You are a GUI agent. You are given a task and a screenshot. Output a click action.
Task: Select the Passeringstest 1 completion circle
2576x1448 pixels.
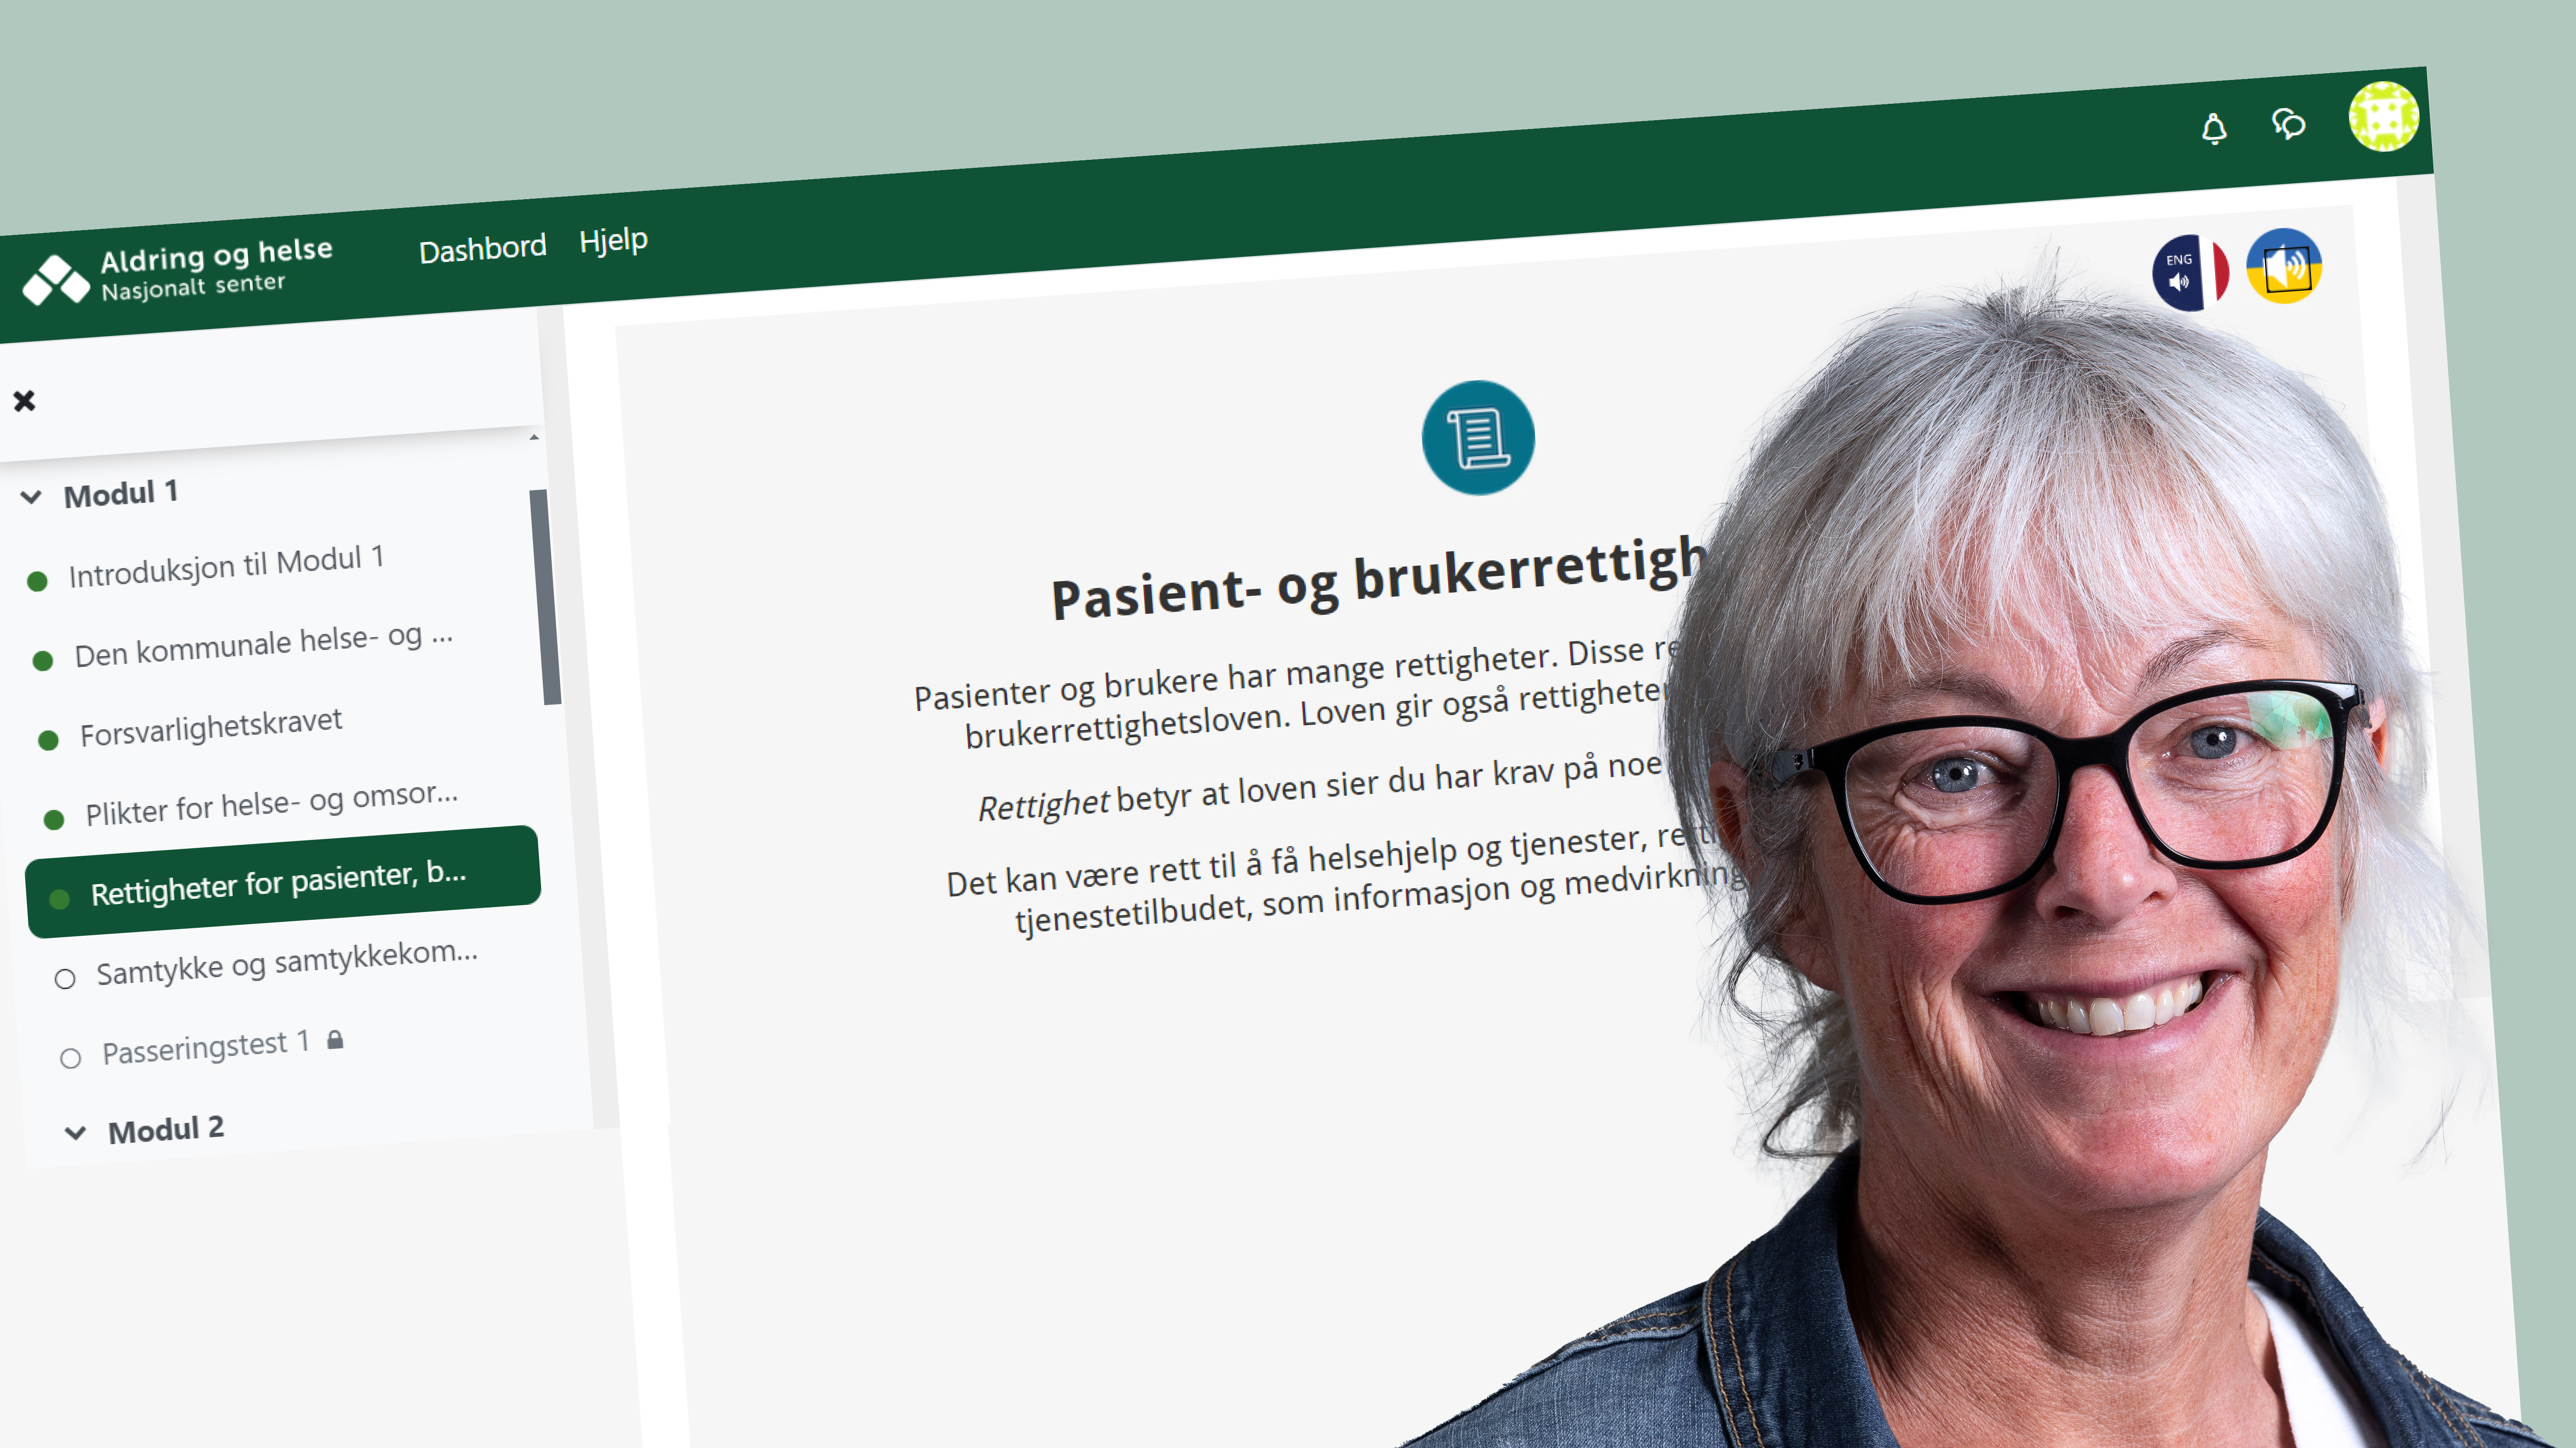coord(70,1058)
